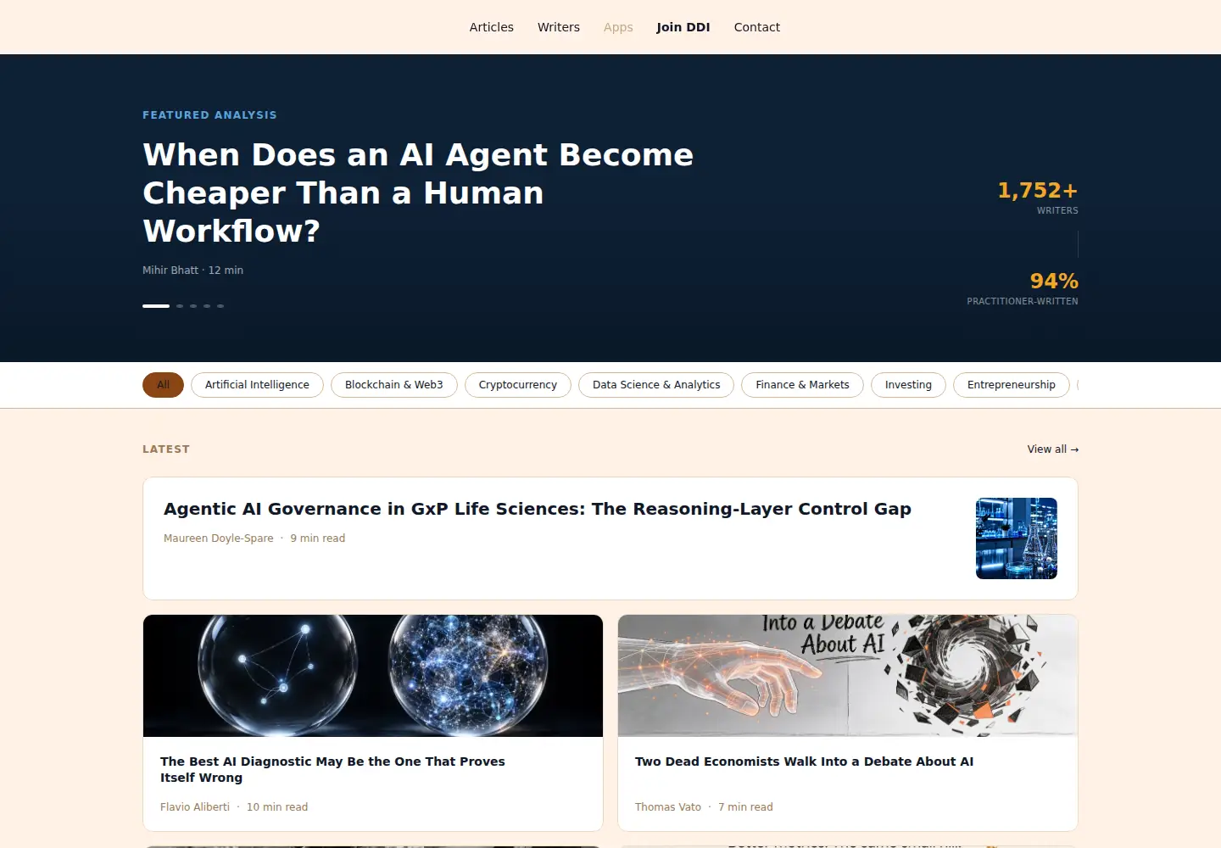Click the lab glassware article thumbnail
Screen dimensions: 1221x848
point(1017,538)
